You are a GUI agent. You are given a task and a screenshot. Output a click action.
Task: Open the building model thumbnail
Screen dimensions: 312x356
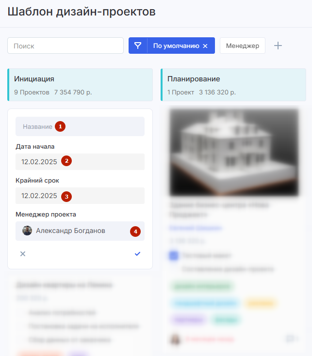click(x=234, y=152)
